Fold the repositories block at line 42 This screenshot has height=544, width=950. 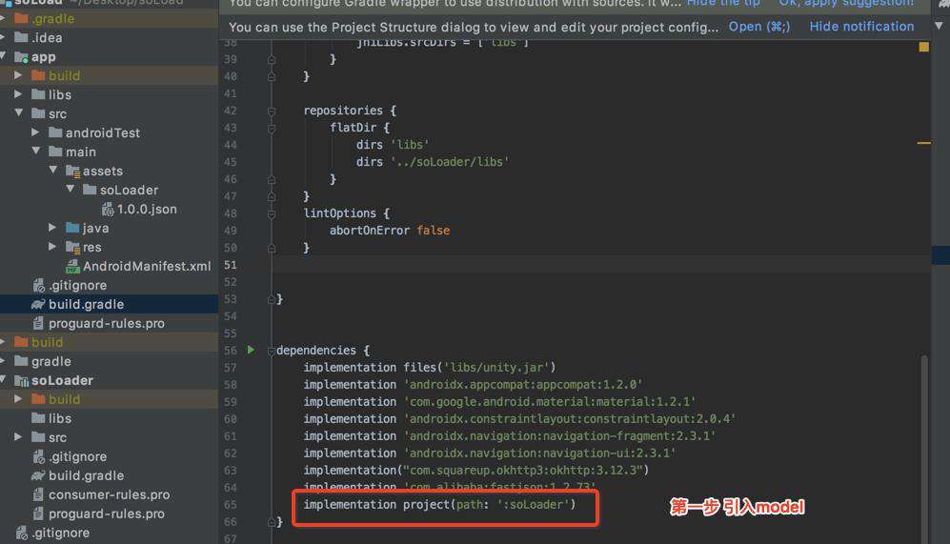pyautogui.click(x=272, y=111)
